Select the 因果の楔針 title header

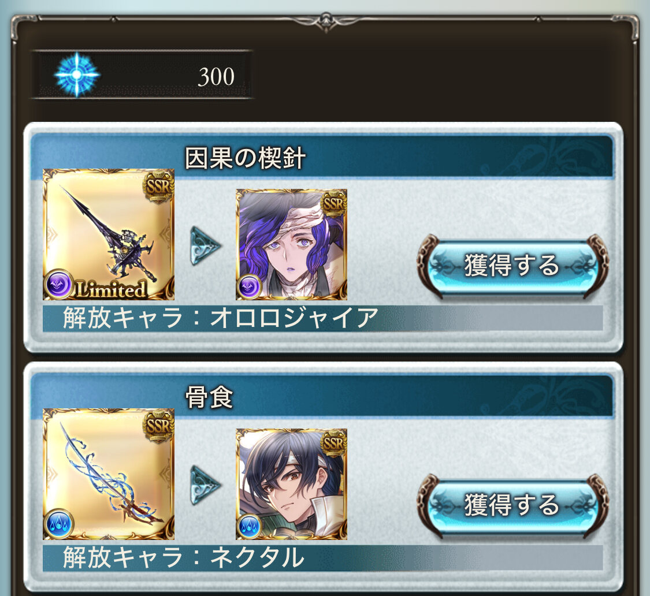pos(244,158)
